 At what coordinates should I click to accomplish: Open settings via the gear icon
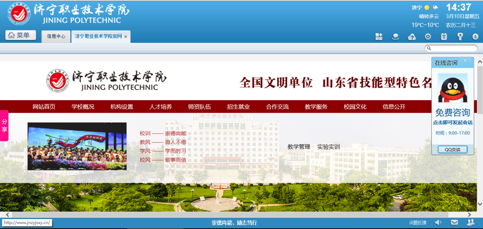[428, 37]
